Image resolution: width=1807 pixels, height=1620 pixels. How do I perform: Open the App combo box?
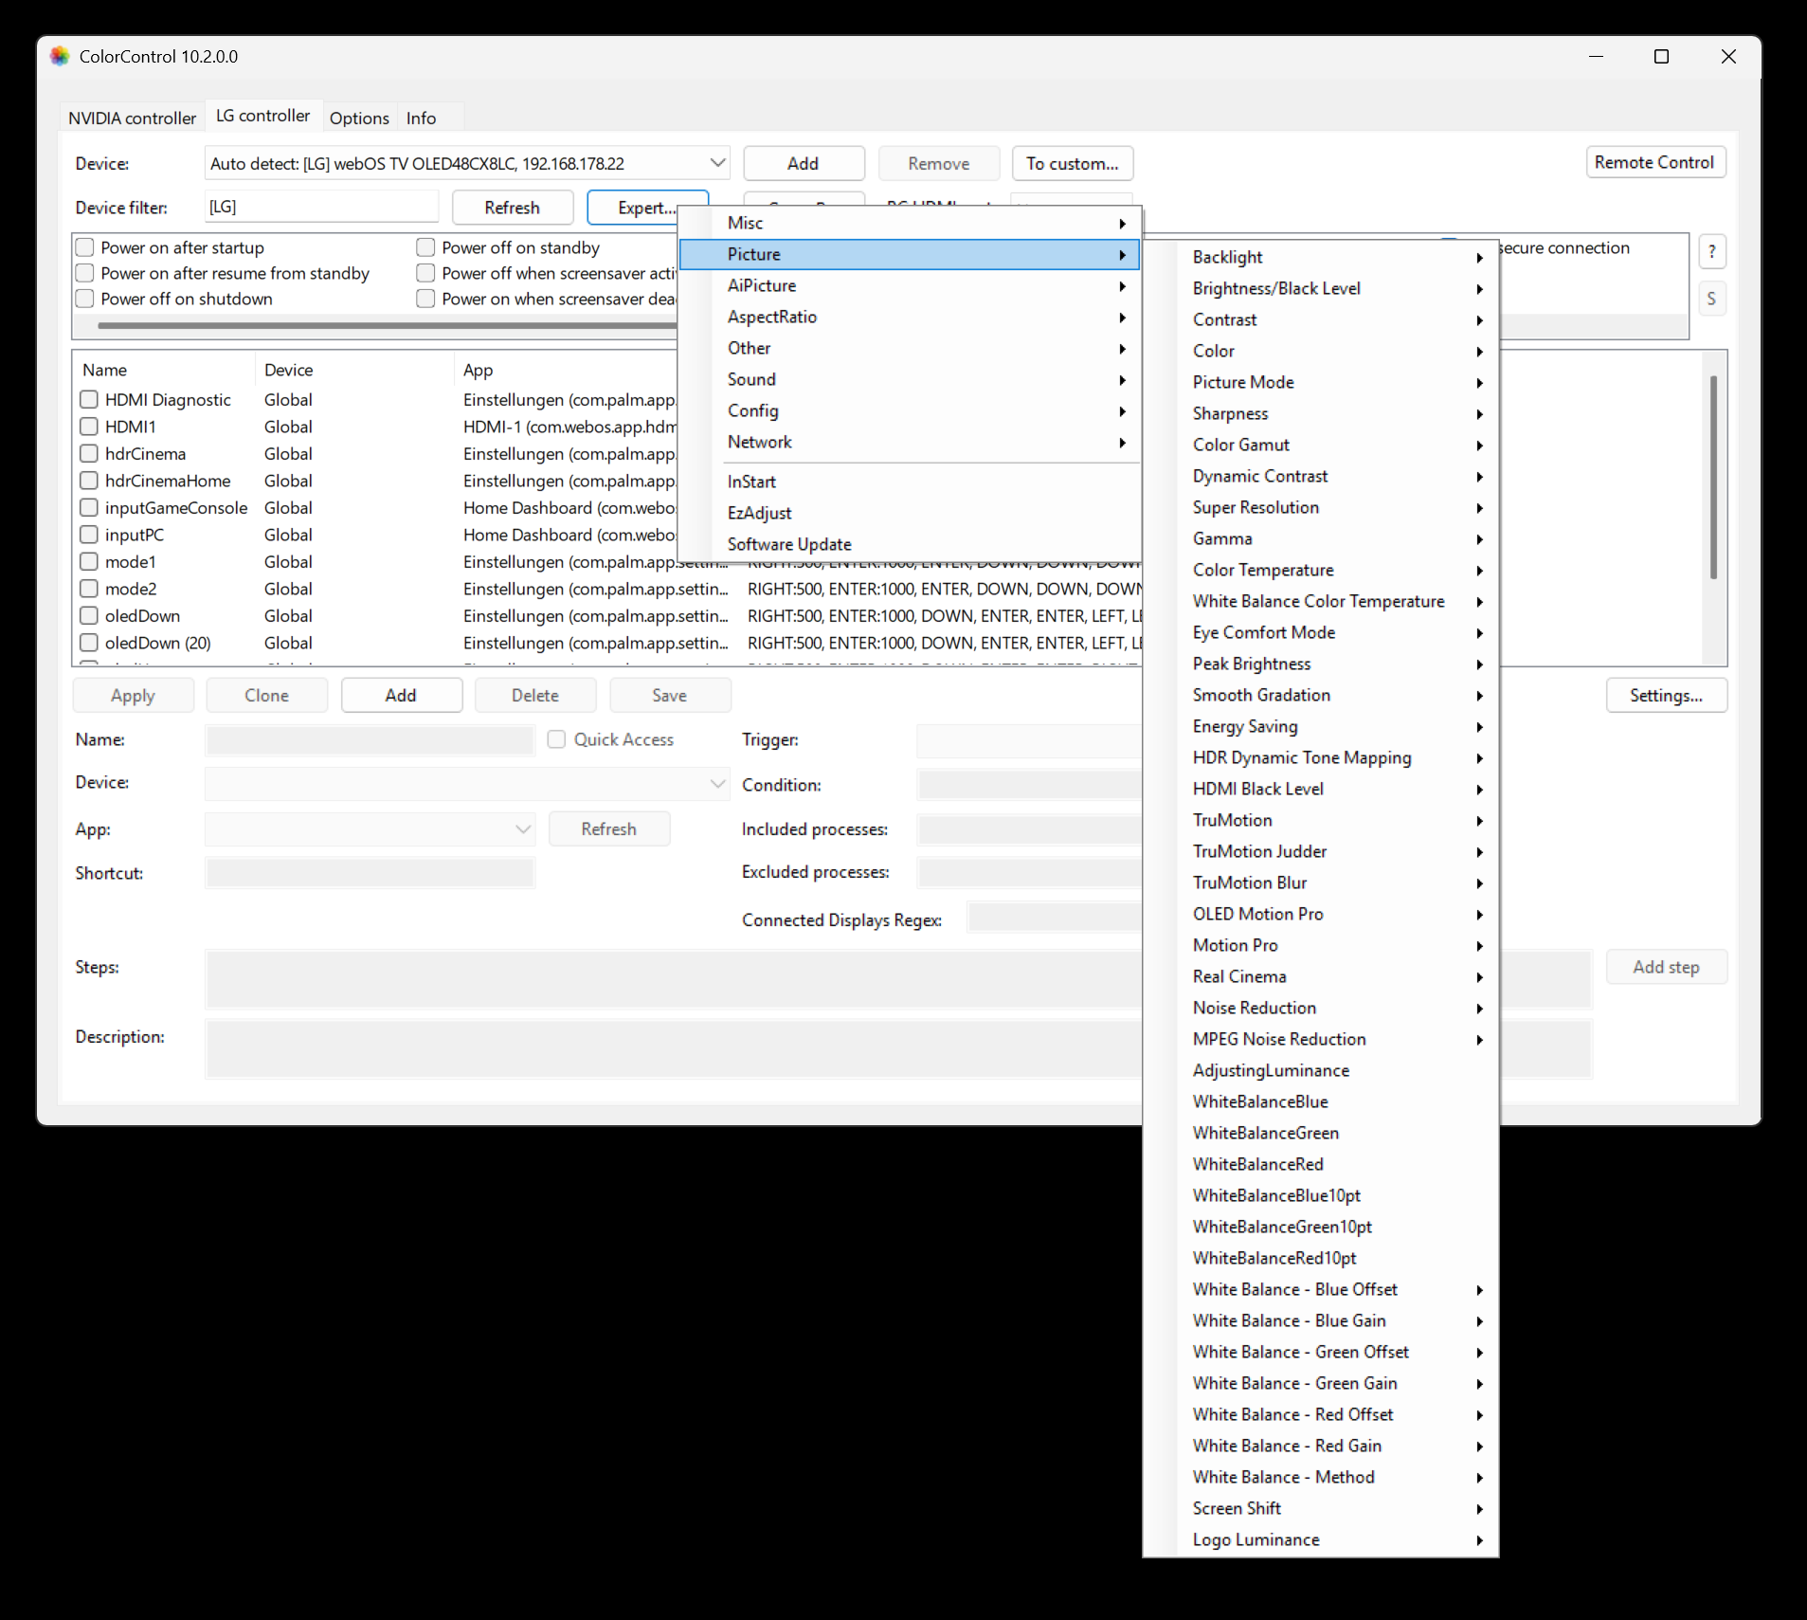tap(370, 829)
